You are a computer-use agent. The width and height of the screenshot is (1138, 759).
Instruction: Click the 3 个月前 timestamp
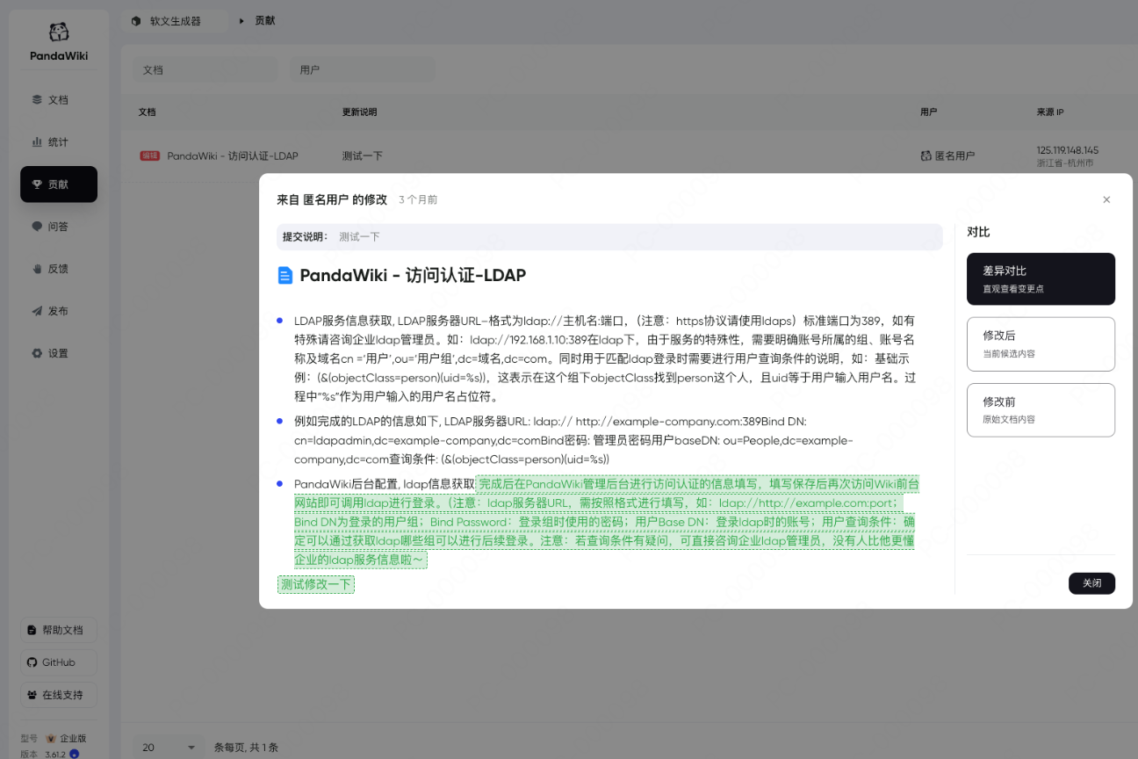point(418,200)
